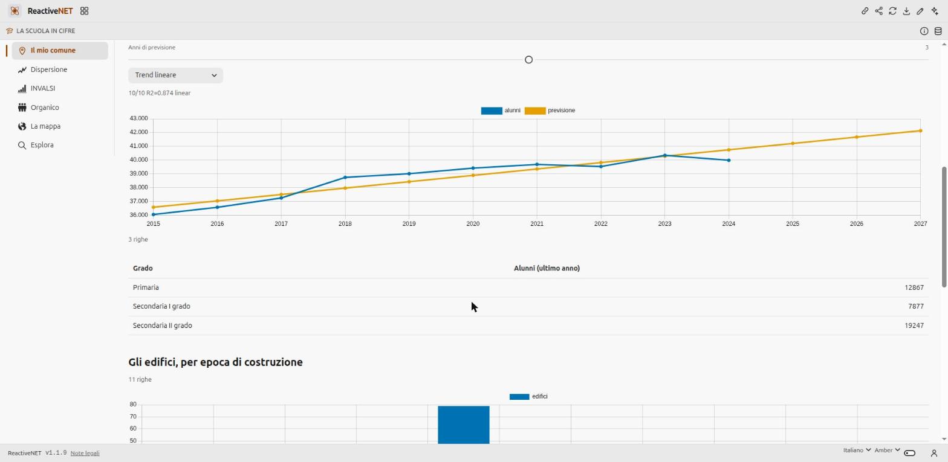This screenshot has width=948, height=462.
Task: Open the apps grid icon near ReactiveNET
Action: coord(84,11)
